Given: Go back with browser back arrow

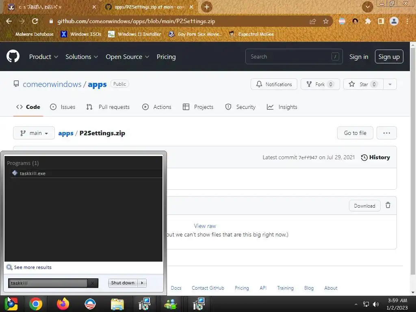Looking at the screenshot, I should tap(9, 21).
